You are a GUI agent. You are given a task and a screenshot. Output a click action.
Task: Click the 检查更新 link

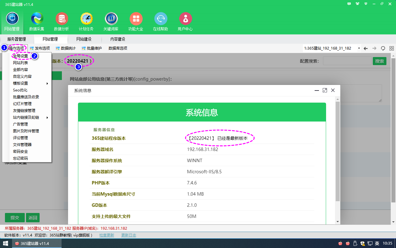point(107,235)
